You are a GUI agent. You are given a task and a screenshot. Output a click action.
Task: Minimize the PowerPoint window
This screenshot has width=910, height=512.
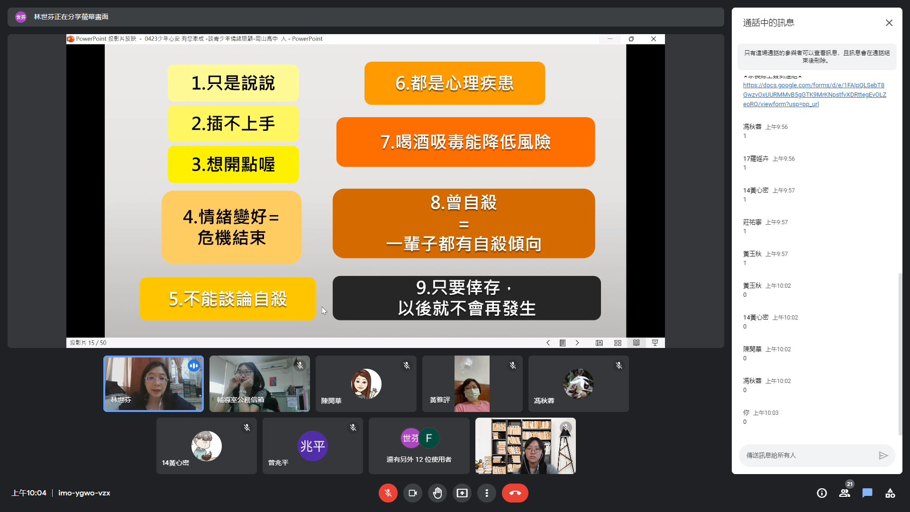(610, 39)
